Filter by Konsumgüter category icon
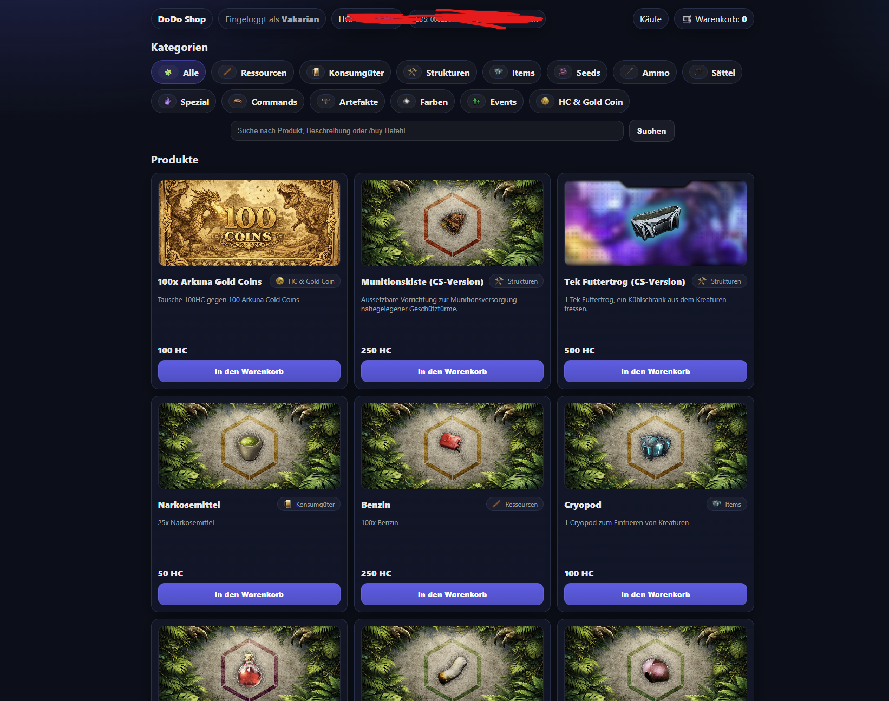The width and height of the screenshot is (889, 701). 316,72
